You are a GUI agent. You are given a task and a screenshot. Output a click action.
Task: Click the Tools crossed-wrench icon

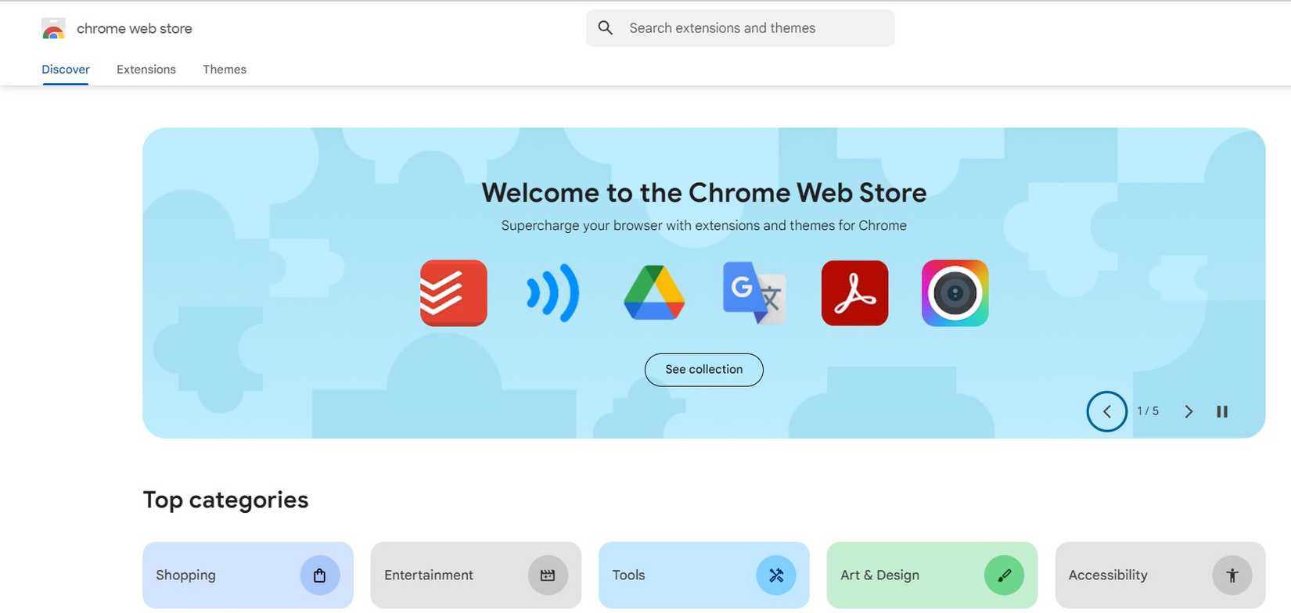click(776, 575)
